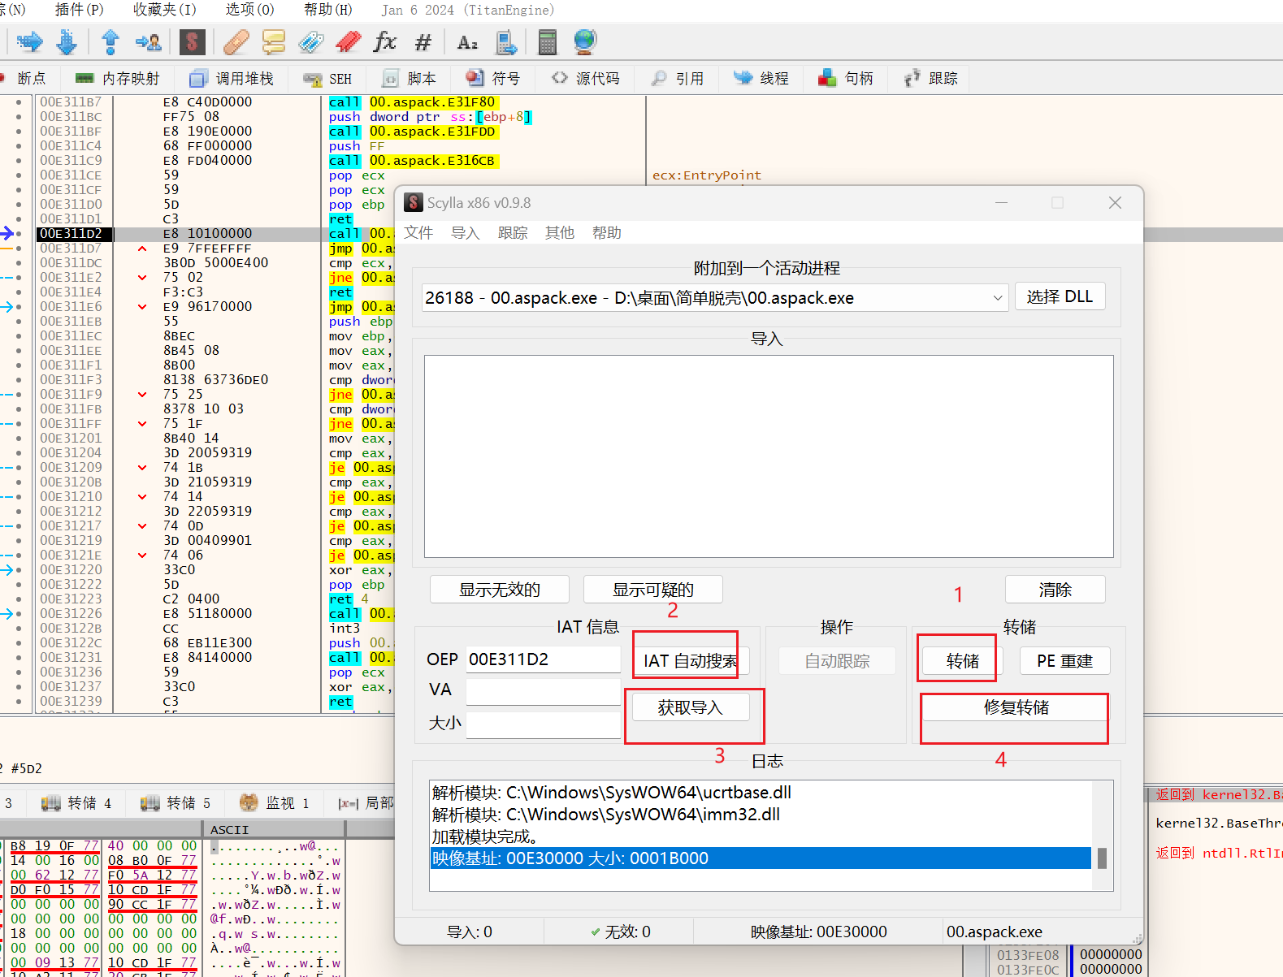
Task: Launch the Calculator toolbar icon
Action: (x=547, y=42)
